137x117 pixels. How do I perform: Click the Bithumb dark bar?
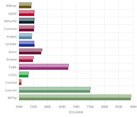tap(26, 22)
